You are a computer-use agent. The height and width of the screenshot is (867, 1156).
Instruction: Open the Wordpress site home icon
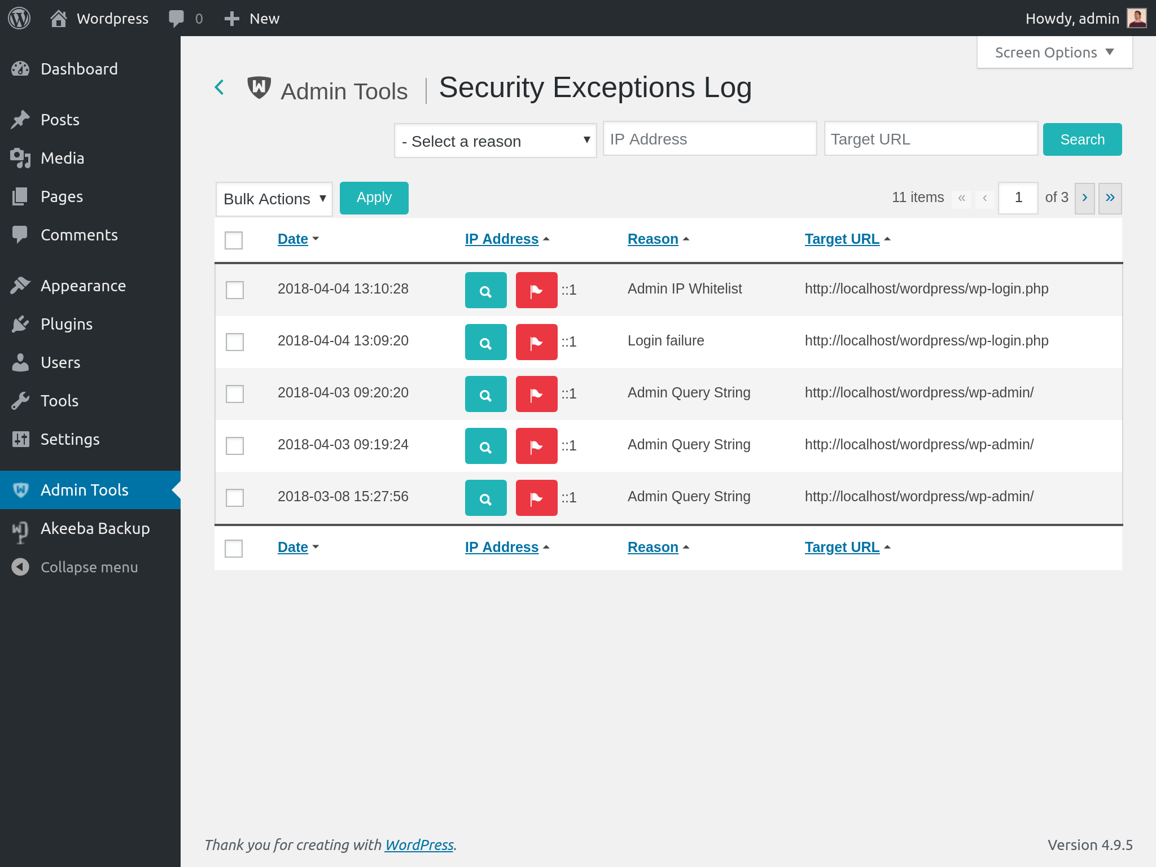point(59,18)
